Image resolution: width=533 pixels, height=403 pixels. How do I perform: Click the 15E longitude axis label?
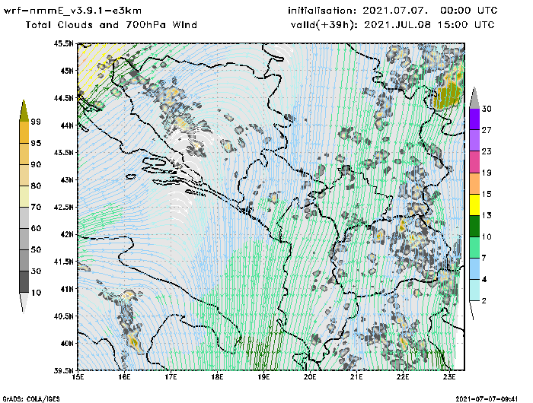pos(78,377)
